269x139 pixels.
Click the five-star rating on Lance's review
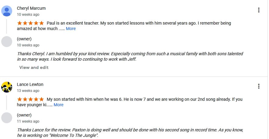[30, 99]
